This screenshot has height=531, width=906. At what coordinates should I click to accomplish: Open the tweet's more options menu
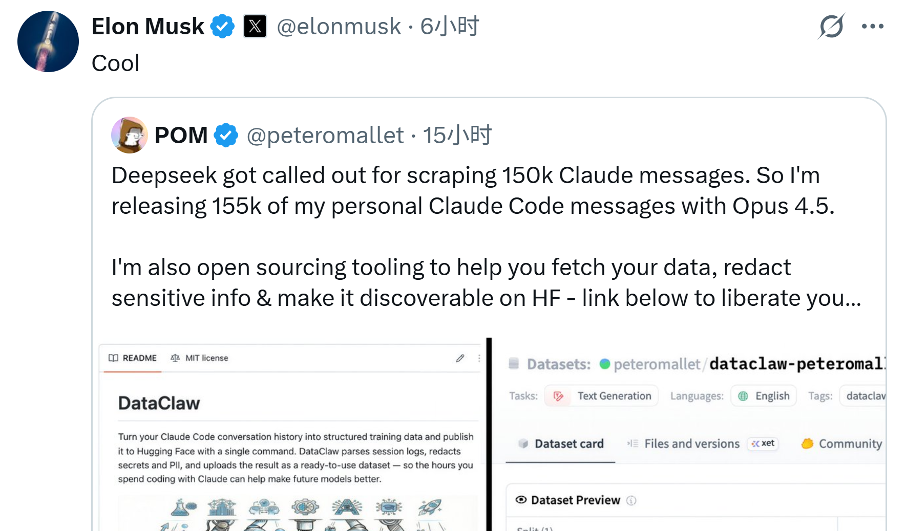pos(872,25)
